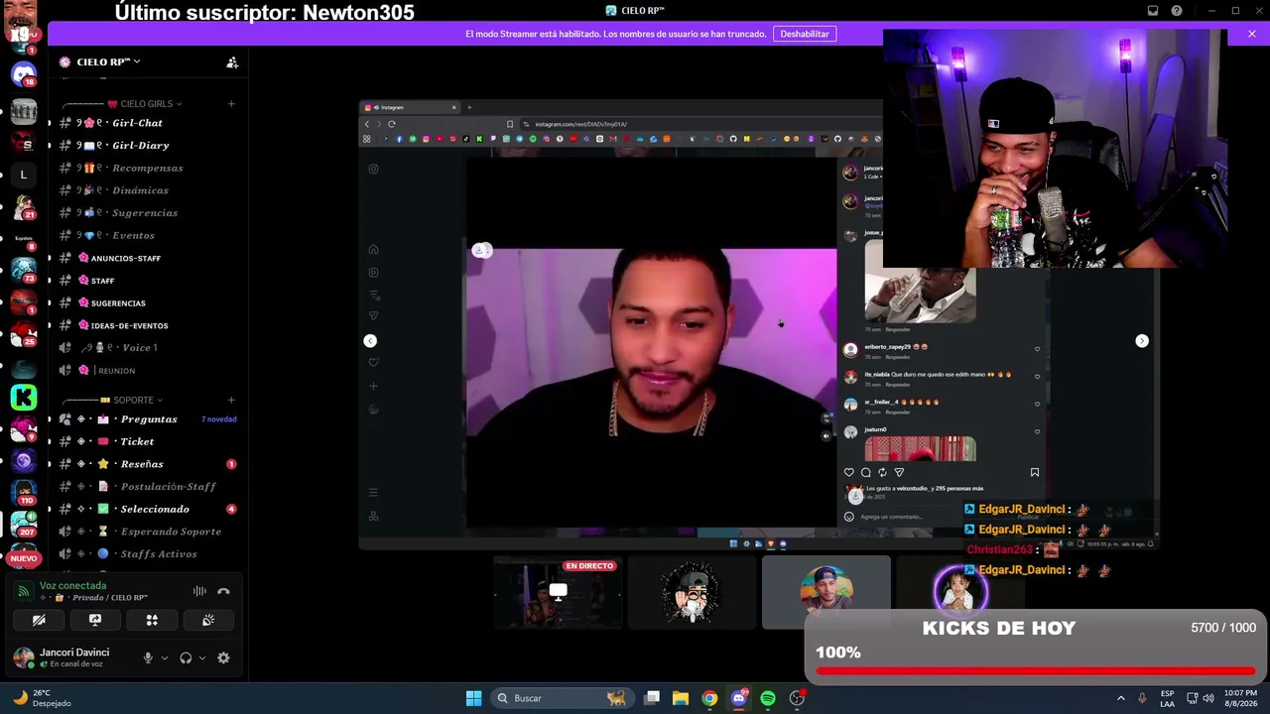Viewport: 1270px width, 714px height.
Task: Open microphone input options arrow
Action: point(165,657)
